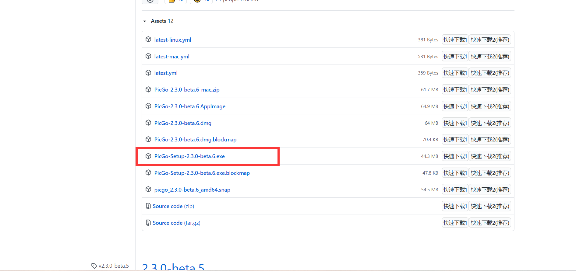The width and height of the screenshot is (576, 271).
Task: Download PicGo-2.3.0-beta.6.dmg
Action: 183,123
